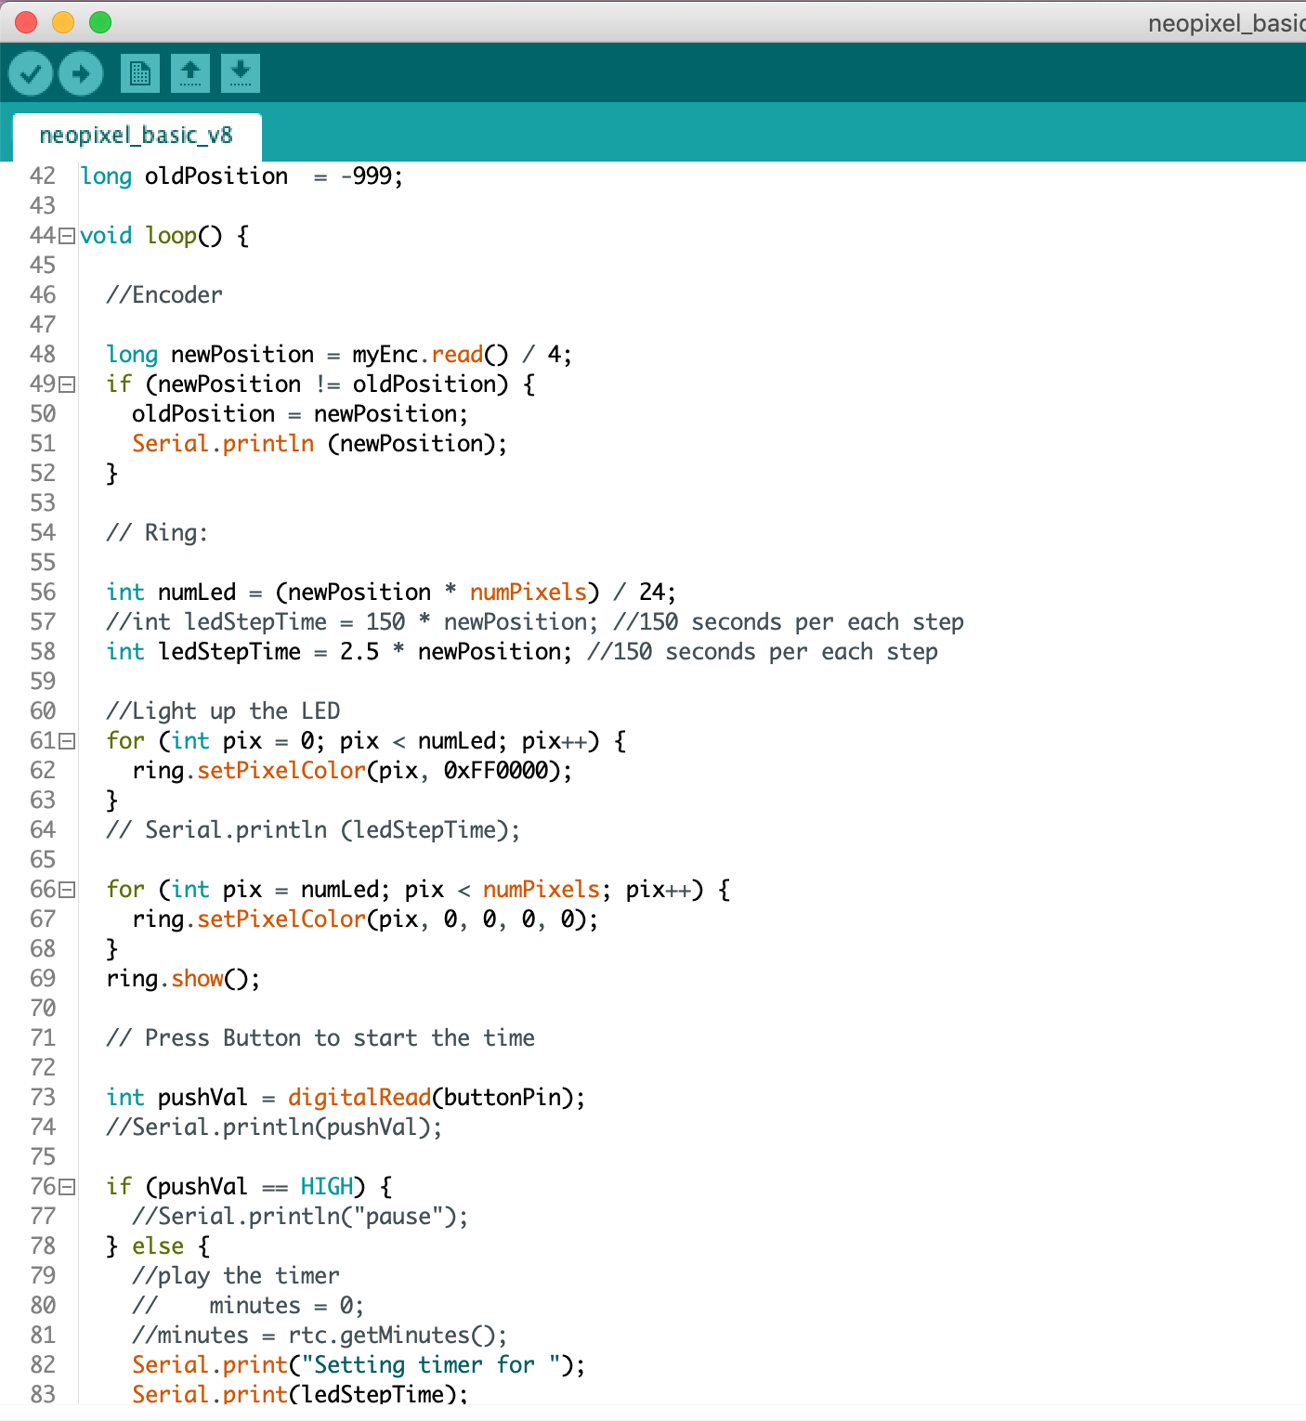Image resolution: width=1306 pixels, height=1421 pixels.
Task: Click '//play the timer' comment
Action: click(x=236, y=1276)
